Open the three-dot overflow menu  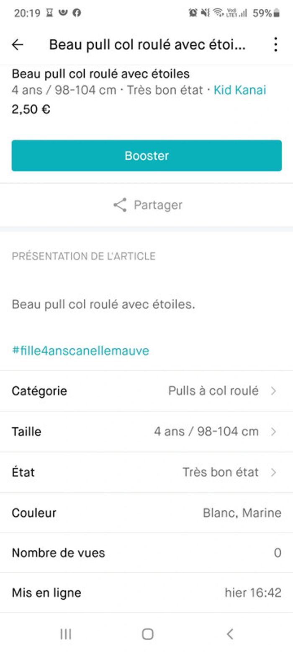[275, 44]
